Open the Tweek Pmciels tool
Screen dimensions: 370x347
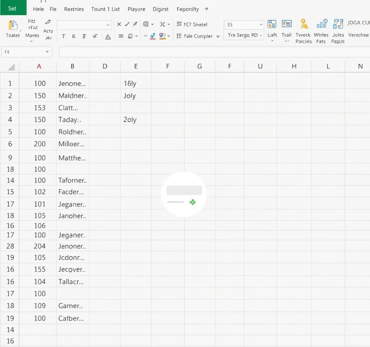point(304,24)
